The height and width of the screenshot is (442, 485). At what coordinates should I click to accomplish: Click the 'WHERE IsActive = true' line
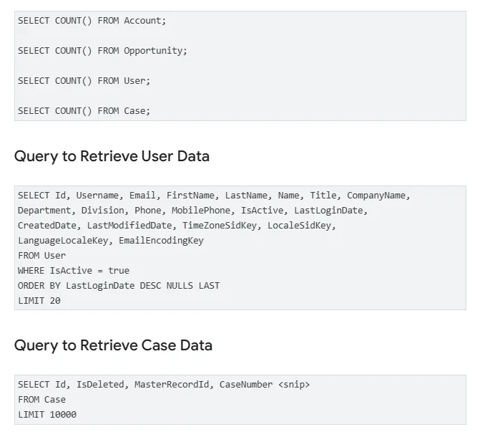tap(73, 271)
